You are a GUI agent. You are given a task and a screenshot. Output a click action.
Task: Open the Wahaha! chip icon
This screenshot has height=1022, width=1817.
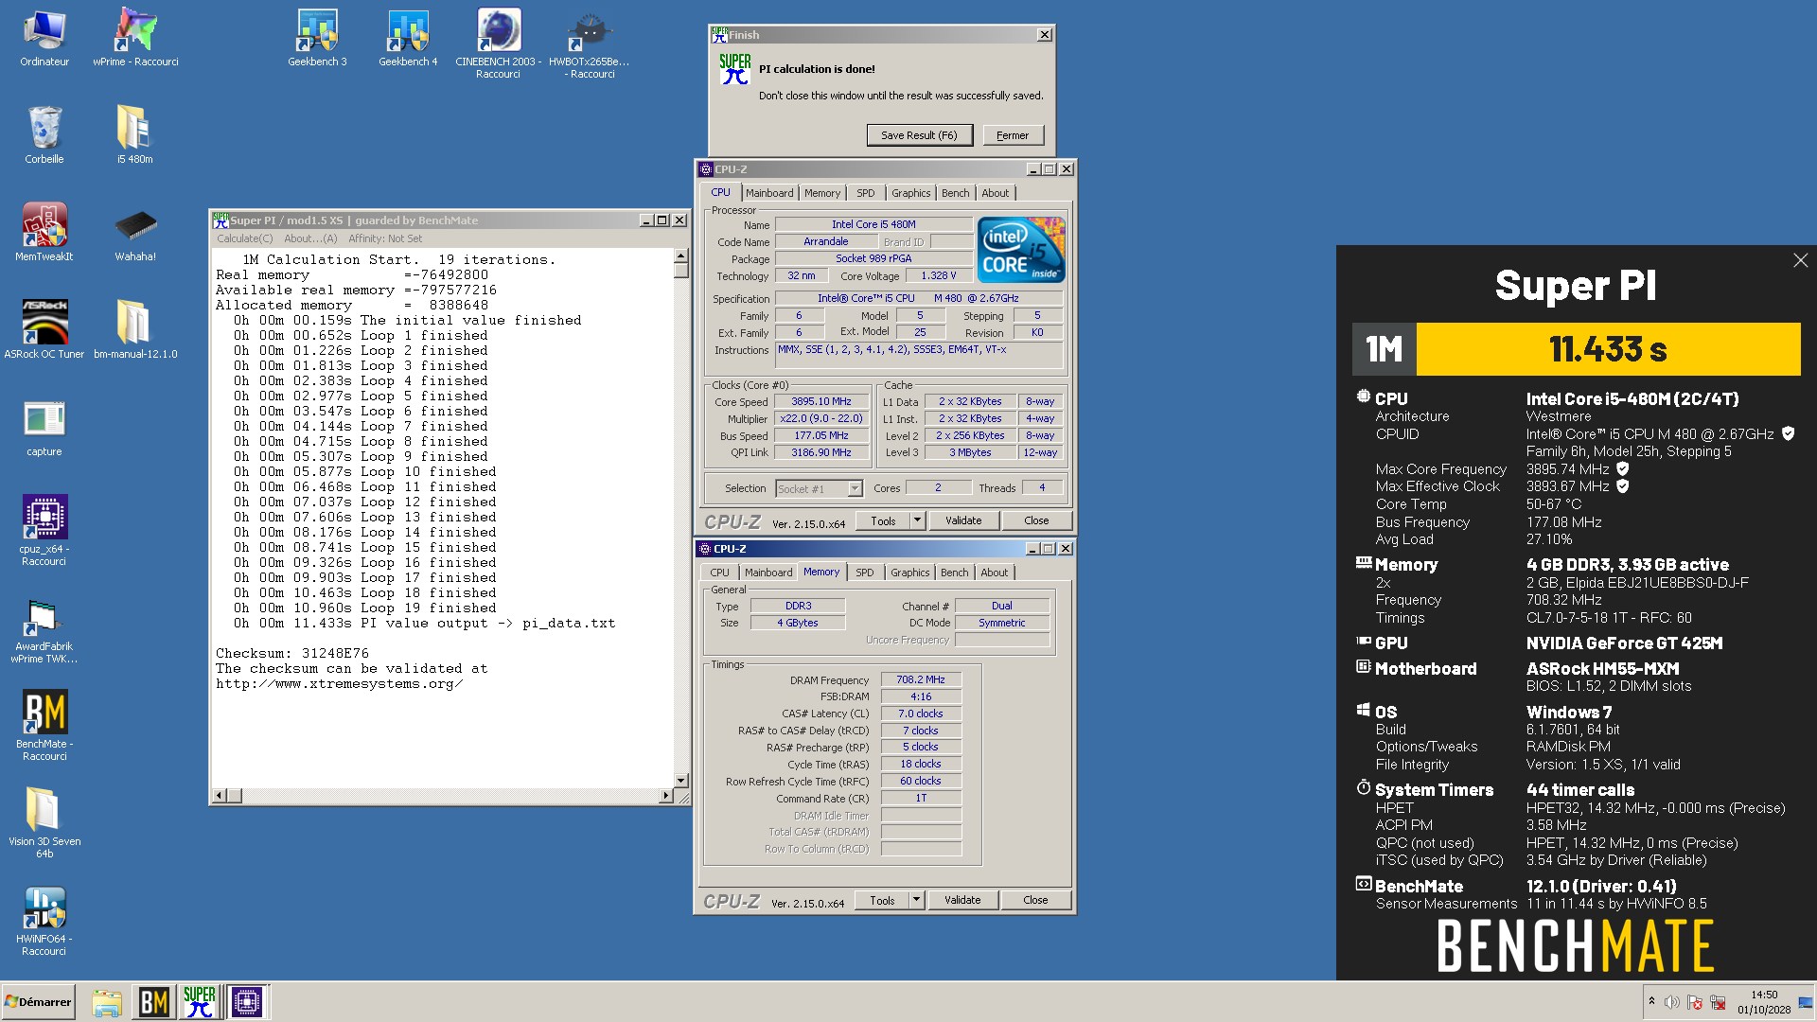tap(135, 232)
